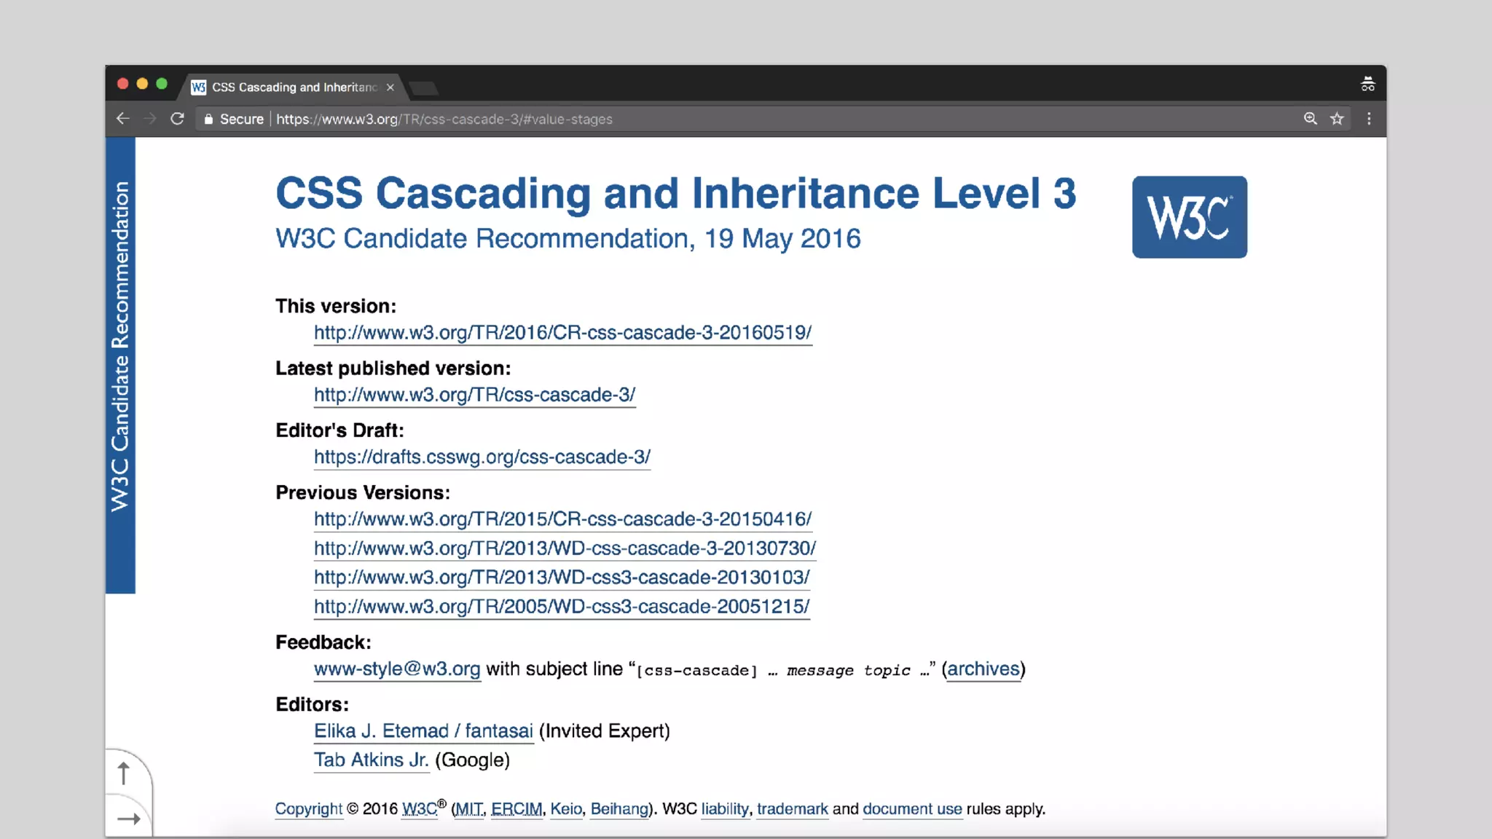Open the Chrome three-dot menu
1492x839 pixels.
pos(1369,119)
